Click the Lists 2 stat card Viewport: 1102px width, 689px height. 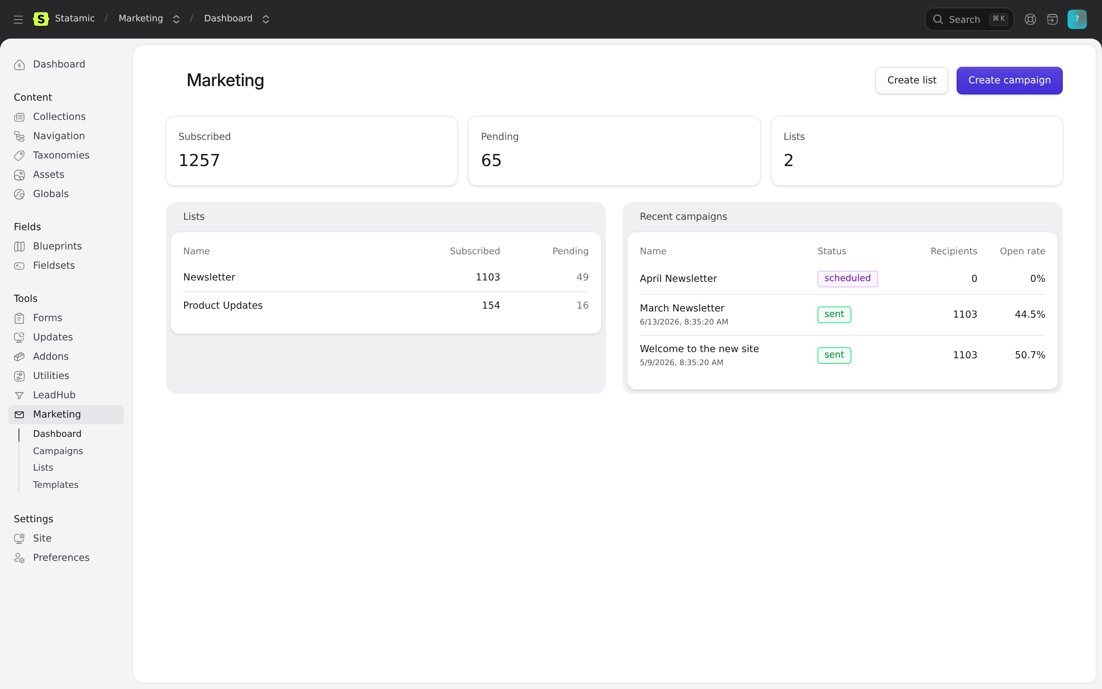pyautogui.click(x=916, y=151)
